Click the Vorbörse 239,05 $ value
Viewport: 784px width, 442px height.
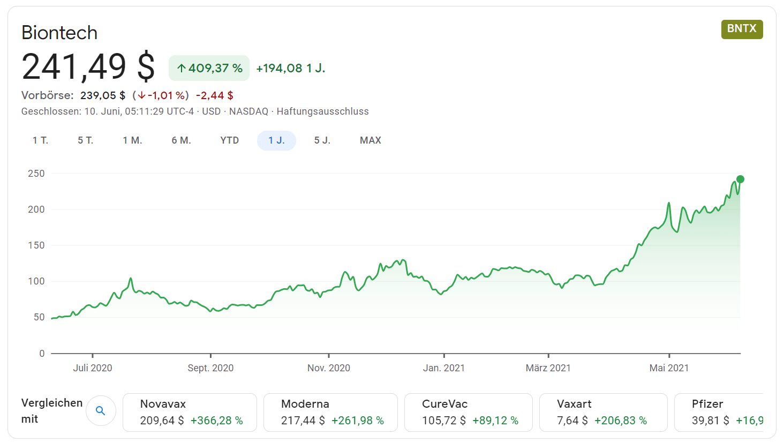[x=103, y=95]
